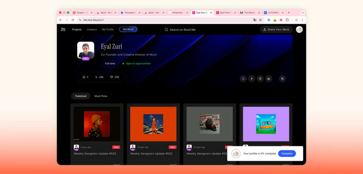Click the browser back arrow
This screenshot has height=174, width=363.
pyautogui.click(x=60, y=20)
